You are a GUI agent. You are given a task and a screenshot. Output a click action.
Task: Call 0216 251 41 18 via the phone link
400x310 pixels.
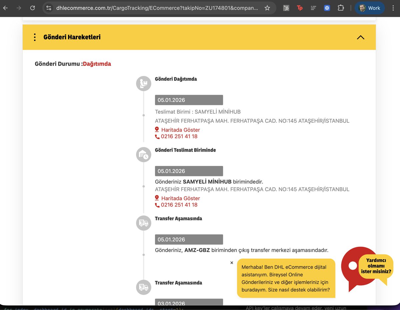click(x=179, y=136)
